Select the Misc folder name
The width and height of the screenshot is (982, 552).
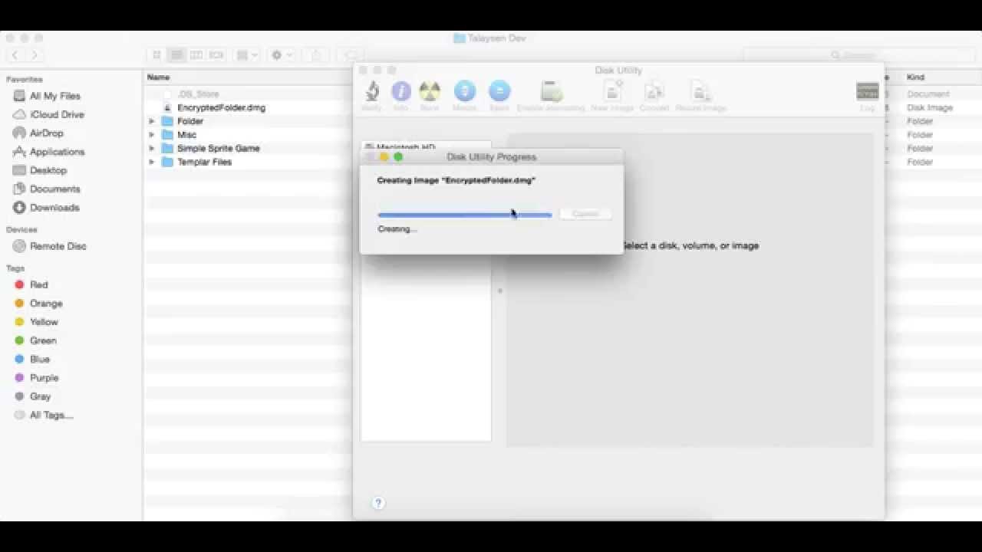point(186,135)
